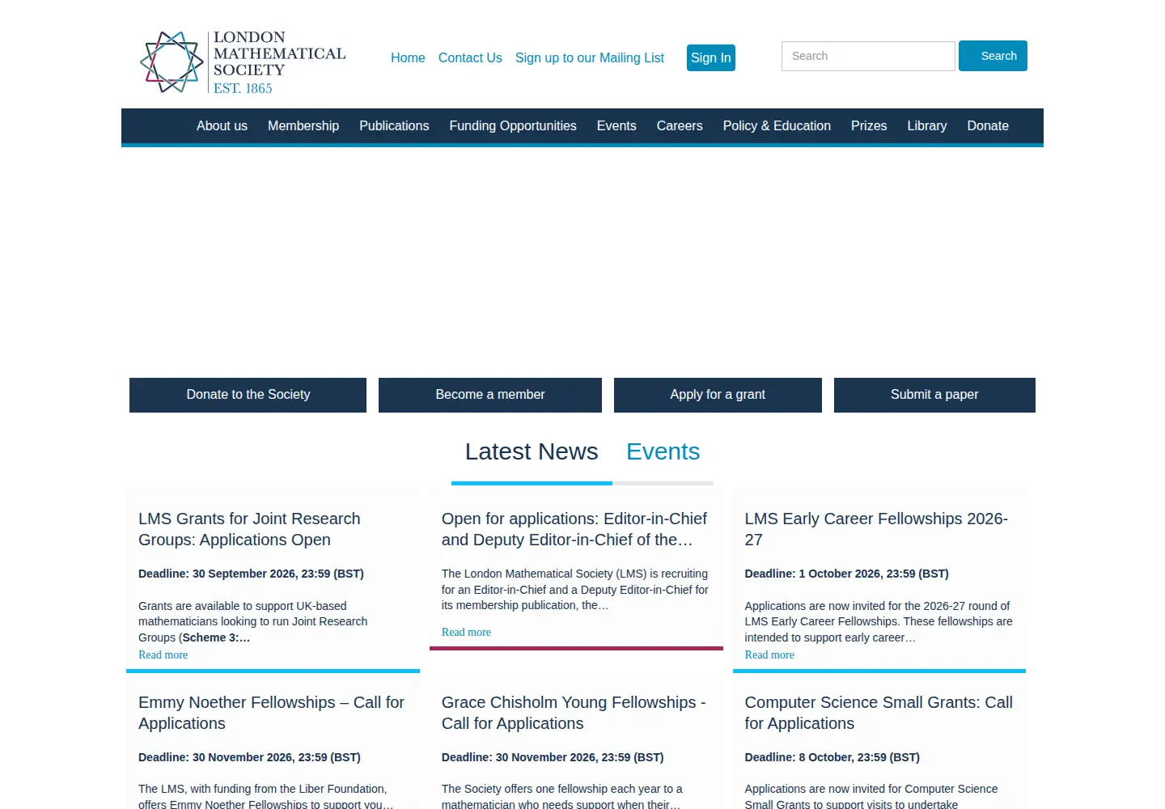Click the Sign In button
The image size is (1165, 809).
tap(711, 57)
